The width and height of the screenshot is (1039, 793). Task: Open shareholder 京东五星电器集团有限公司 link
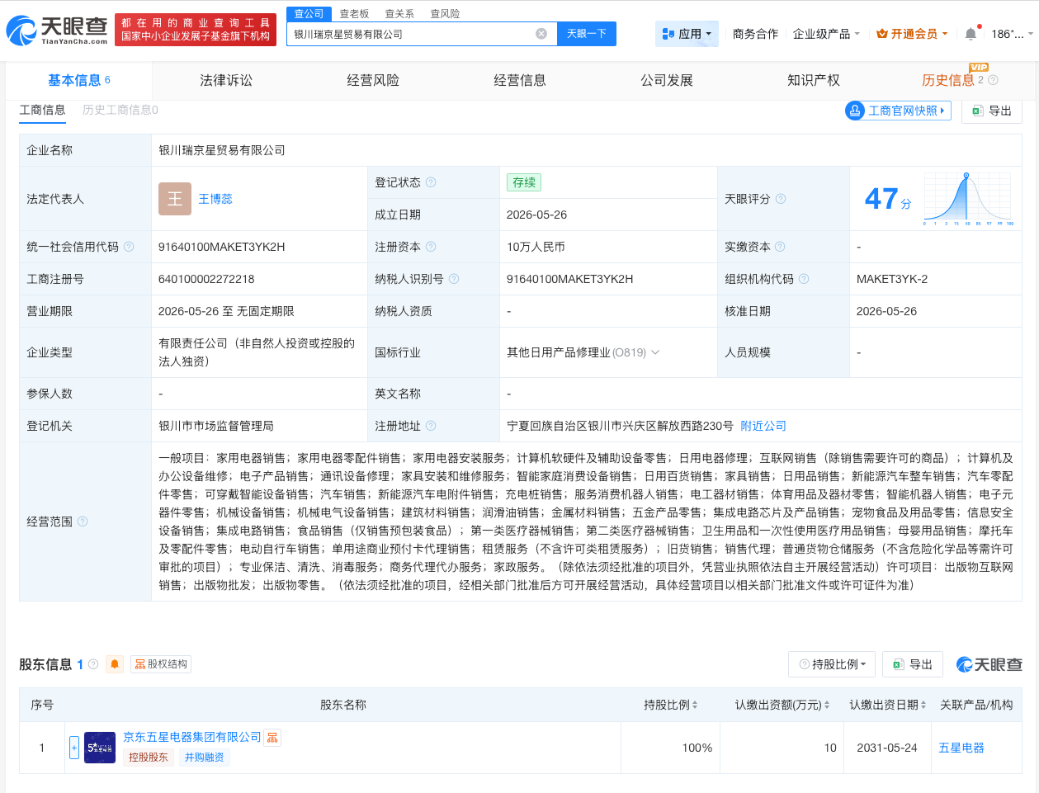192,737
